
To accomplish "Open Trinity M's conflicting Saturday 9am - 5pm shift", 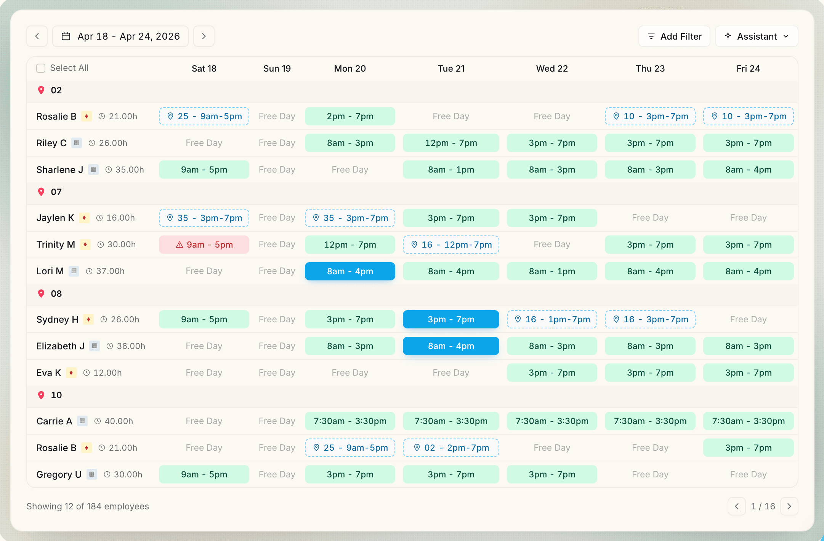I will [204, 245].
